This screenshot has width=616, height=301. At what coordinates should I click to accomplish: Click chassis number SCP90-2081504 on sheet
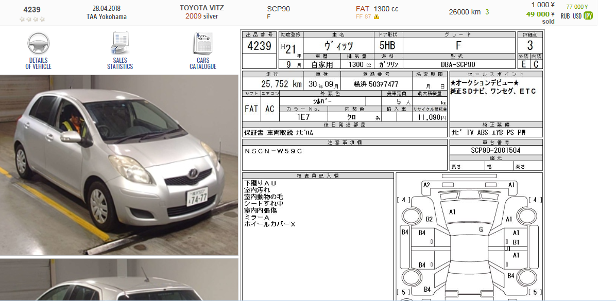tap(496, 150)
